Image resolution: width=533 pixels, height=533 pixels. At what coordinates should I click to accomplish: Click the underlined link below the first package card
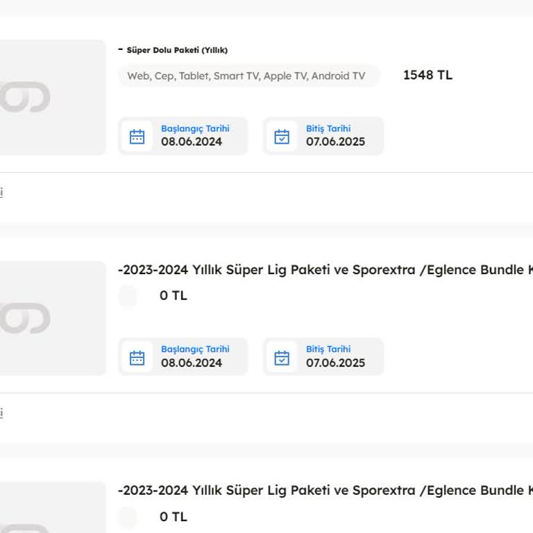pyautogui.click(x=1, y=192)
